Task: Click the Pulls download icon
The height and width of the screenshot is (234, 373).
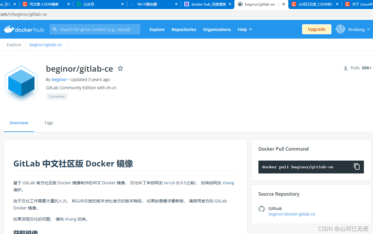Action: point(346,68)
